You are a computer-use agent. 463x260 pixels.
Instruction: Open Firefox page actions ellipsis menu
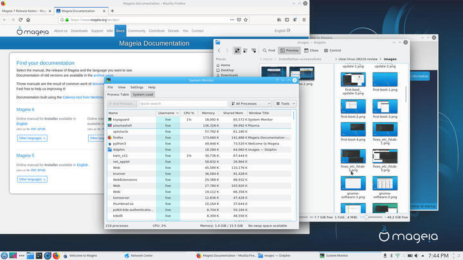pos(232,20)
